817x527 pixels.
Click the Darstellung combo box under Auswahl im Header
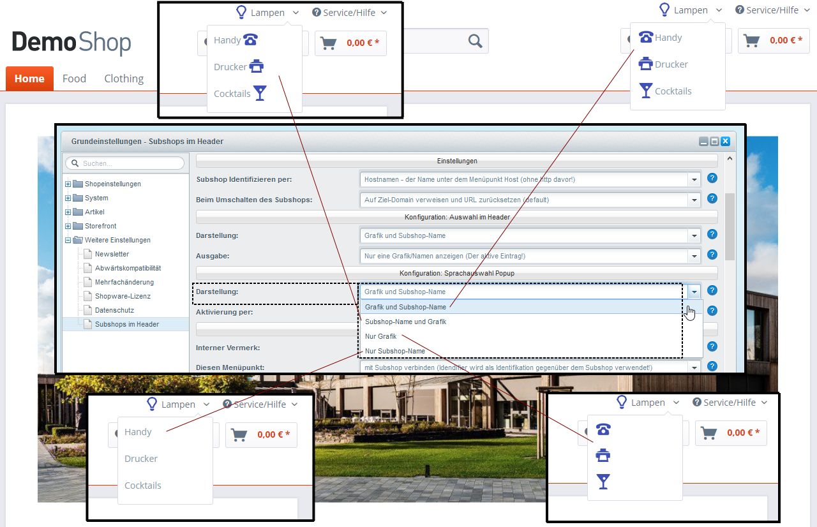pos(530,235)
